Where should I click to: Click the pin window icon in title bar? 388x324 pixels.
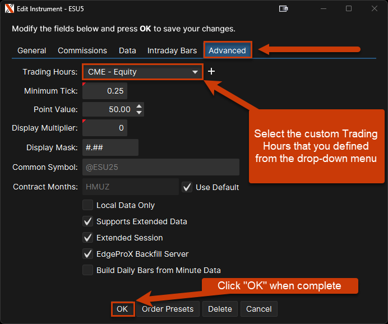point(284,8)
